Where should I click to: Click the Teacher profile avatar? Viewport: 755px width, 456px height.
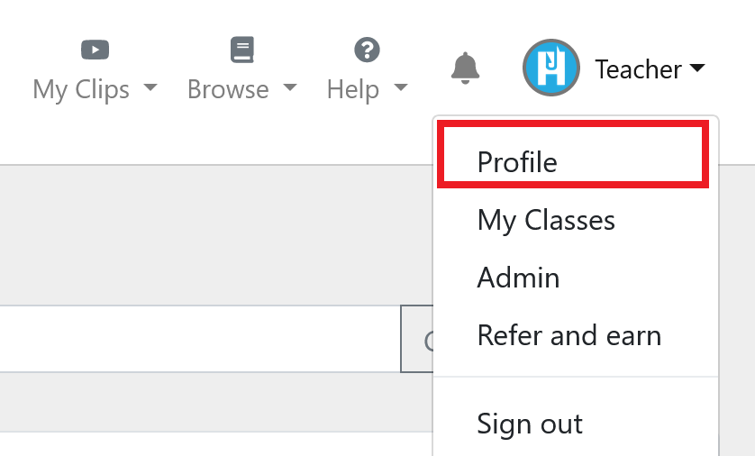550,68
